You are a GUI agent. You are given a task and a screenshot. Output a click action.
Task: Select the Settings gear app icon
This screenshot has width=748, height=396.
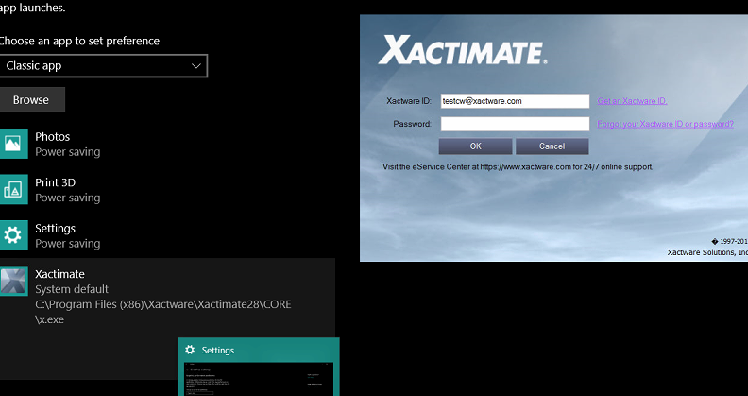pyautogui.click(x=13, y=235)
